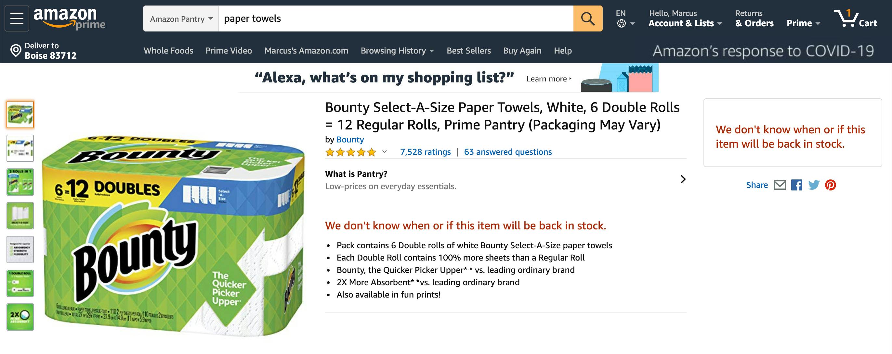Click the orange search magnifier button
The image size is (892, 354).
click(588, 19)
